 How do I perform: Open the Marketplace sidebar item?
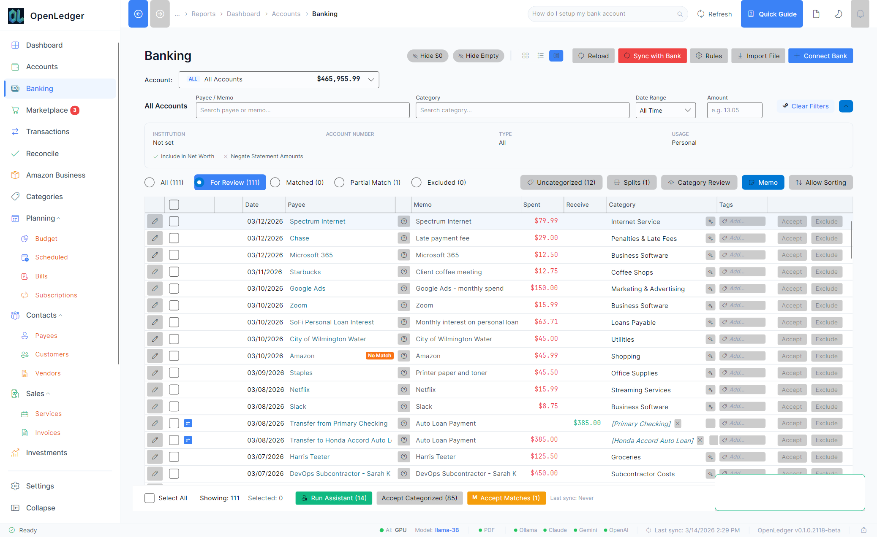(x=47, y=110)
